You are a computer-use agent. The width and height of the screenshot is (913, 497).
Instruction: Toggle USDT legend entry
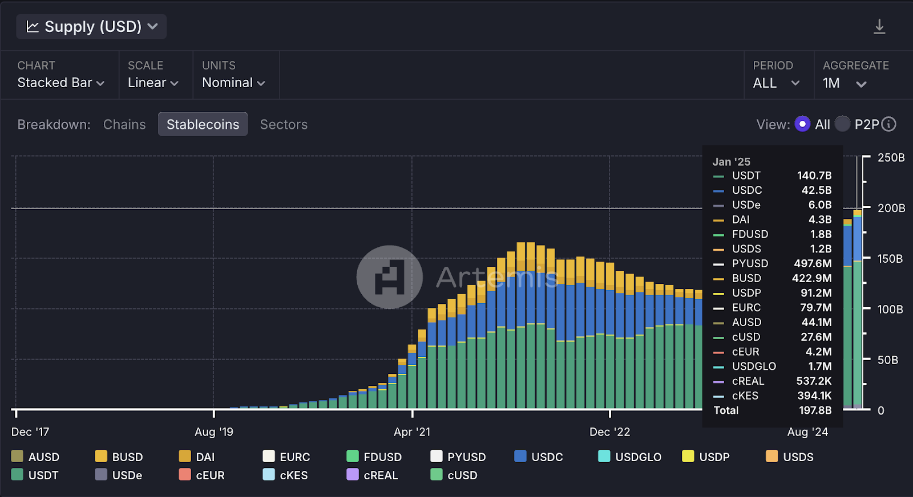tap(35, 475)
